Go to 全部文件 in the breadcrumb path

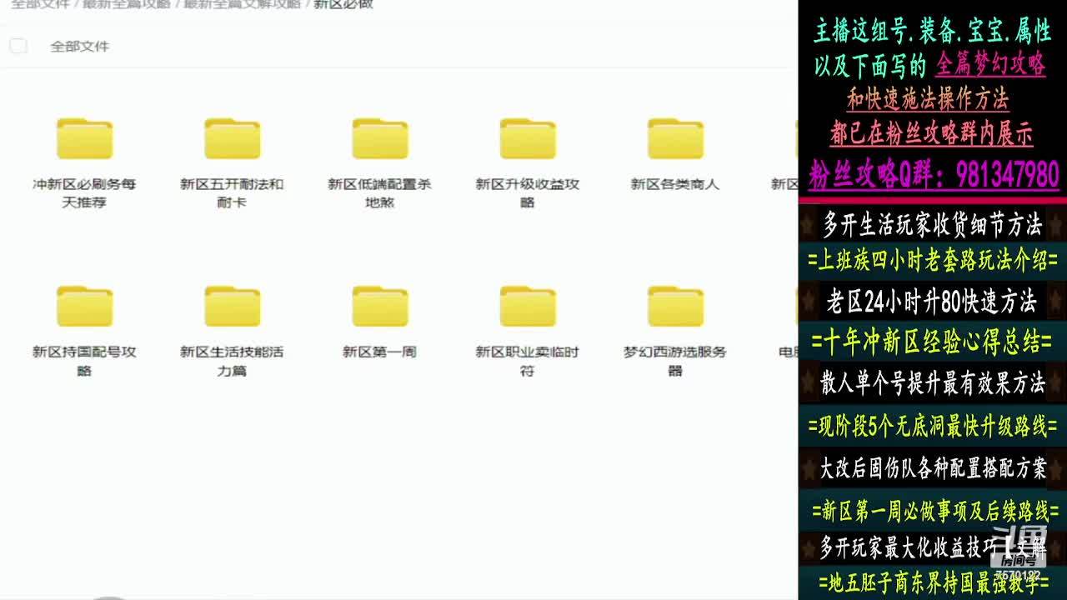pyautogui.click(x=39, y=4)
